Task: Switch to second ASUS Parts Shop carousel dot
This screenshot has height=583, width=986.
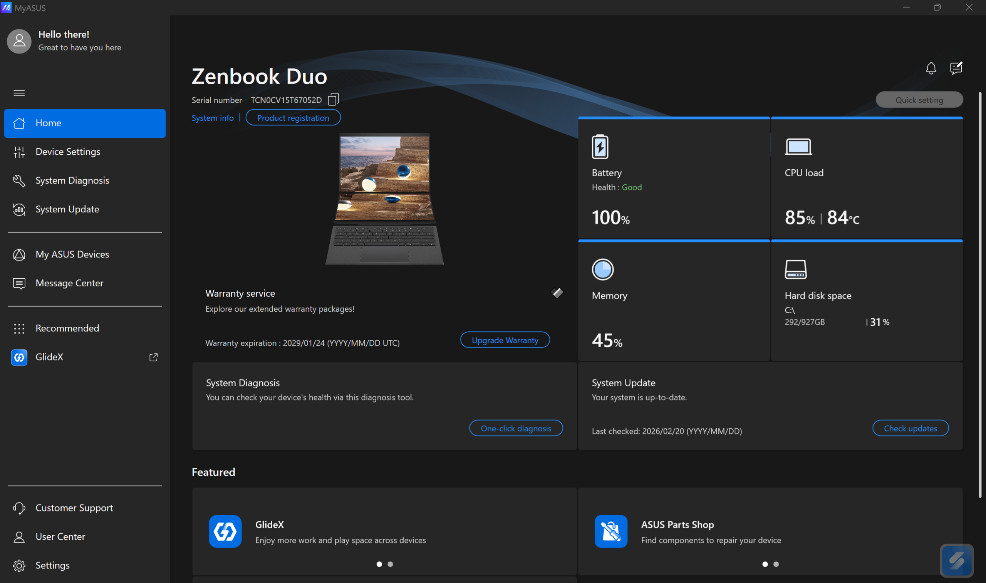Action: point(776,564)
